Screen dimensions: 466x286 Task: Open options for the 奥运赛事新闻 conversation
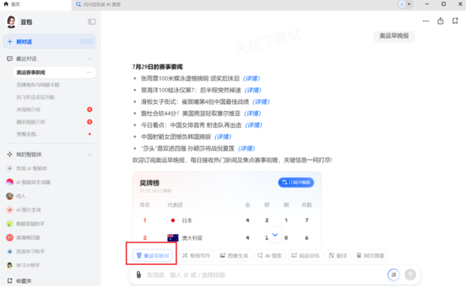coord(89,72)
